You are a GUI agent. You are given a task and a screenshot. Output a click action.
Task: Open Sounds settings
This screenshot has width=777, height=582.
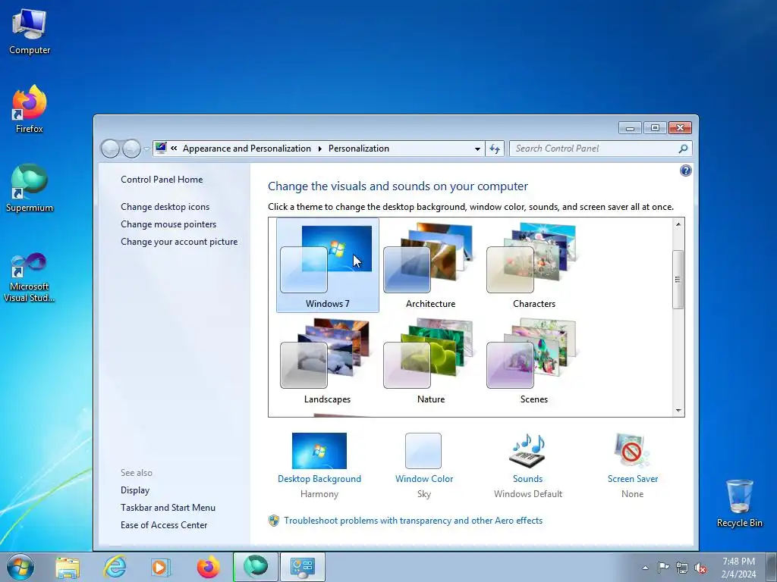(528, 465)
